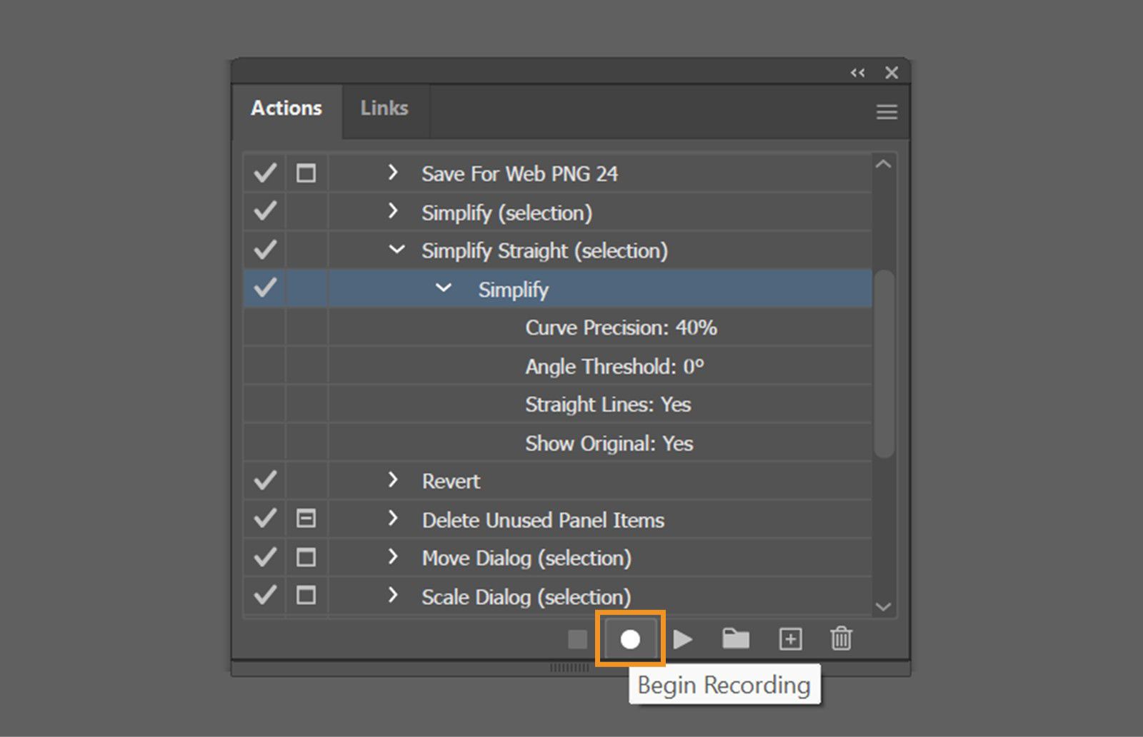Select the Actions tab
The image size is (1143, 737).
286,108
